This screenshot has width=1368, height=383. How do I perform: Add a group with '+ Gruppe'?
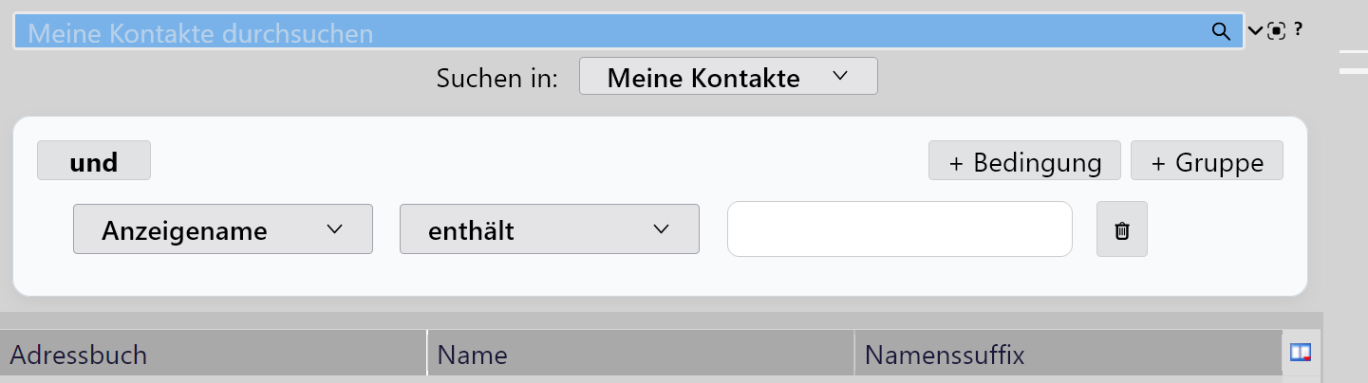coord(1207,161)
